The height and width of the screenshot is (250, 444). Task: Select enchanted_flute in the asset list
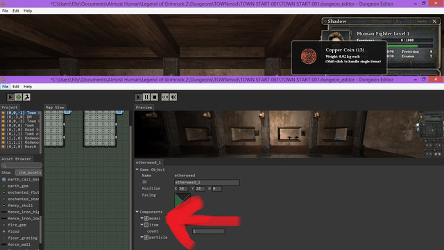(23, 192)
